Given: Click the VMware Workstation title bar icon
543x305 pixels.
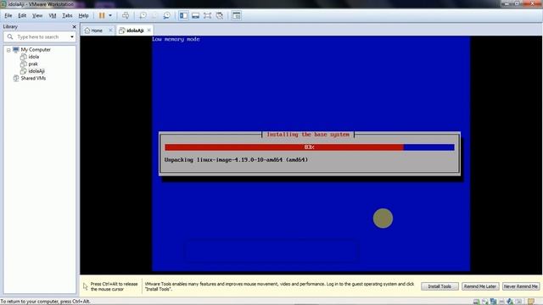Looking at the screenshot, I should coord(3,4).
